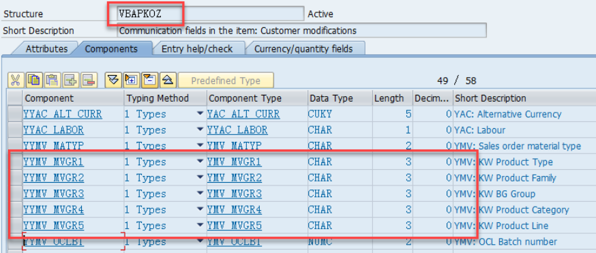596x253 pixels.
Task: Click the Collapse Include (minus) icon
Action: pos(150,80)
